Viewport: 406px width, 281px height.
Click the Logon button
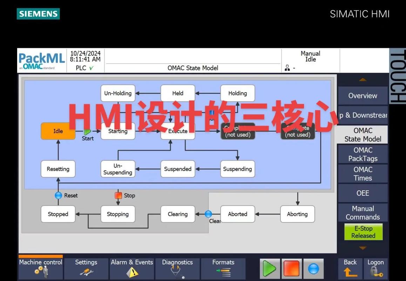(375, 268)
